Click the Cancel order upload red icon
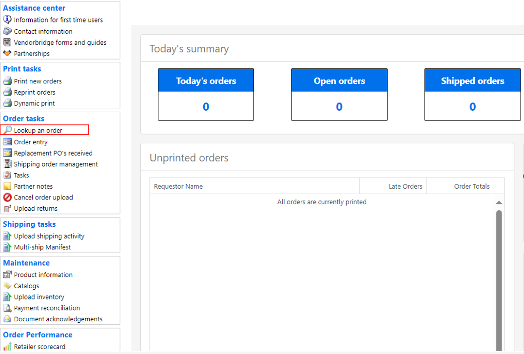The height and width of the screenshot is (354, 524). click(x=7, y=197)
